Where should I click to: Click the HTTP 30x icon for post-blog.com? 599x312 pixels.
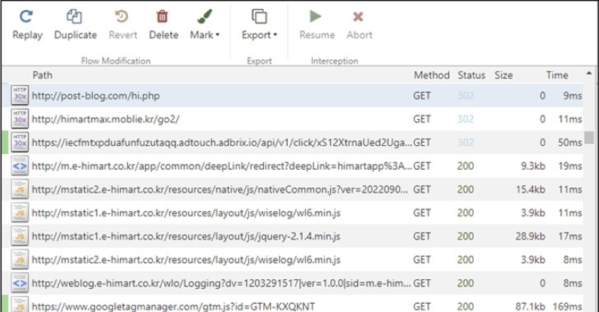click(x=19, y=96)
